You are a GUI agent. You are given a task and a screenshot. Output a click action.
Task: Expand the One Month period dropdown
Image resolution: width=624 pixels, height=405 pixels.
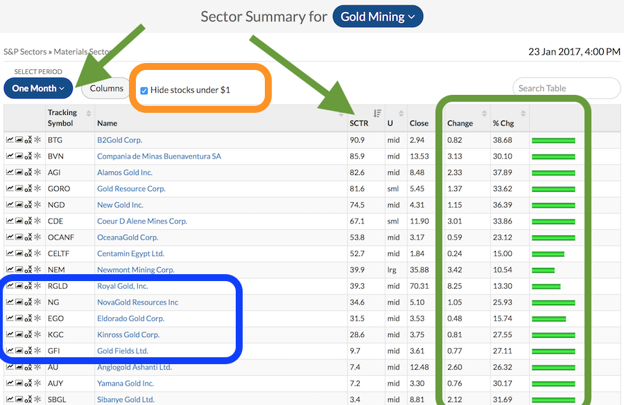(38, 89)
